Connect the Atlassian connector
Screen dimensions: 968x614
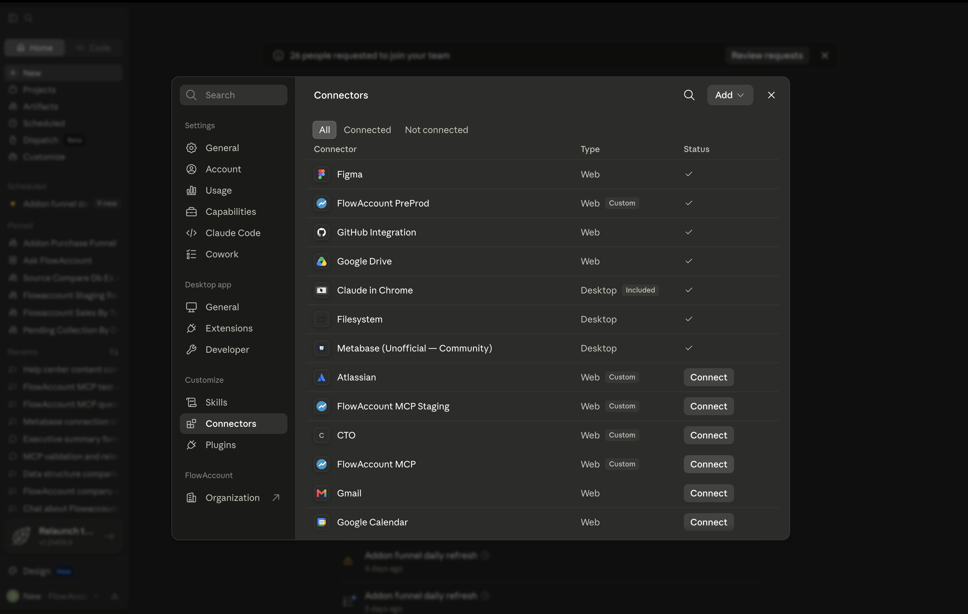[708, 377]
